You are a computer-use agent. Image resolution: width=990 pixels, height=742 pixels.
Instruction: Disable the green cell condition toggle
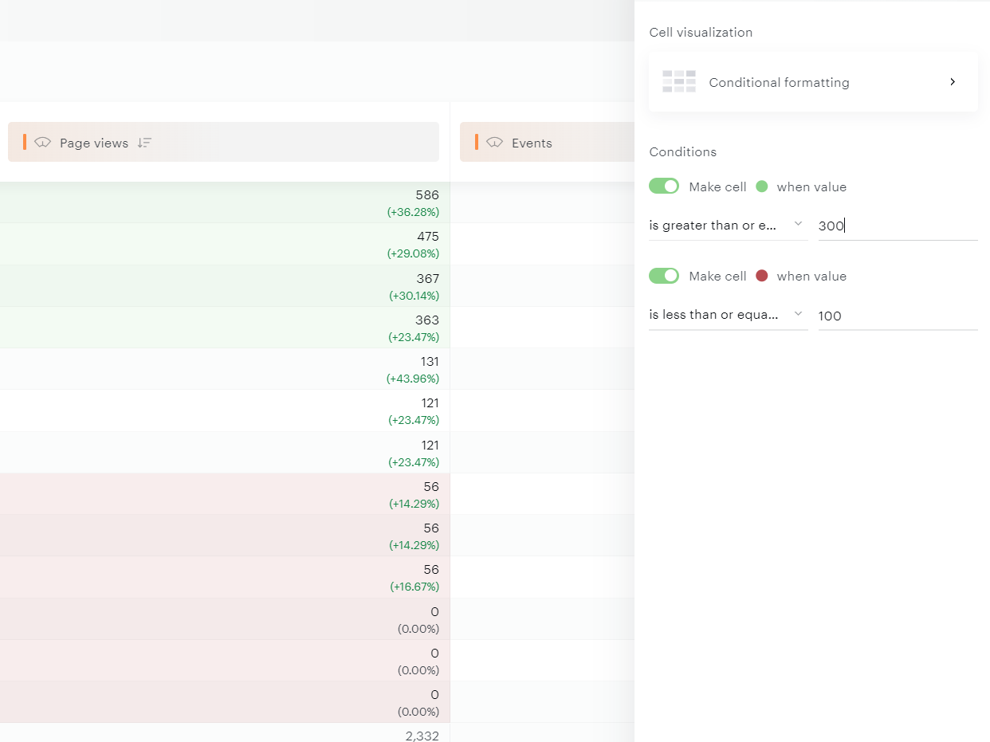[664, 186]
